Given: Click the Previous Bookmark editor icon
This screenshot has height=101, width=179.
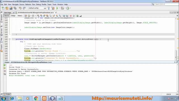Looking at the screenshot, I should (x=54, y=16).
